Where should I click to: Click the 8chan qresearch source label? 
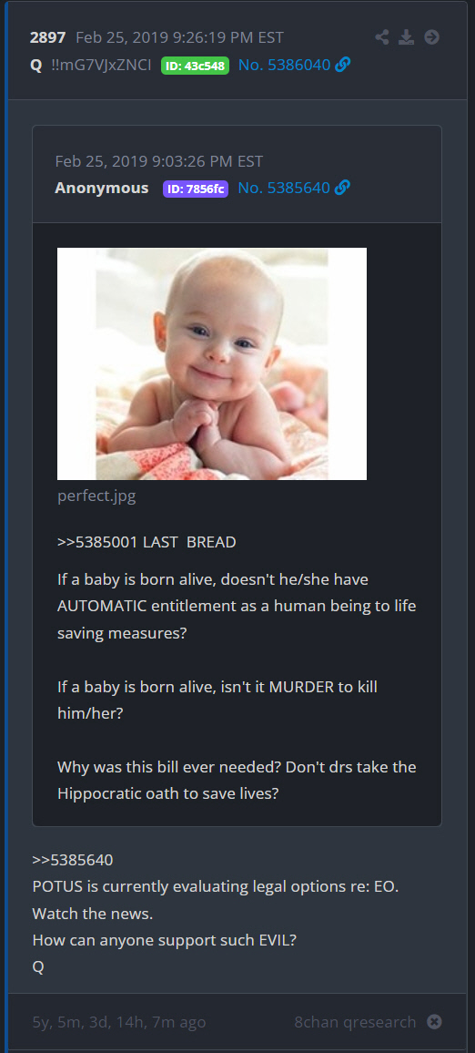(355, 1022)
